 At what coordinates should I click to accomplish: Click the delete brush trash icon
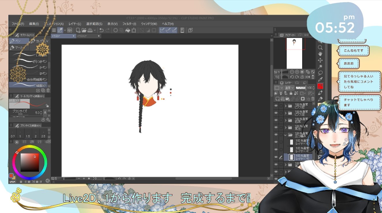click(x=48, y=91)
